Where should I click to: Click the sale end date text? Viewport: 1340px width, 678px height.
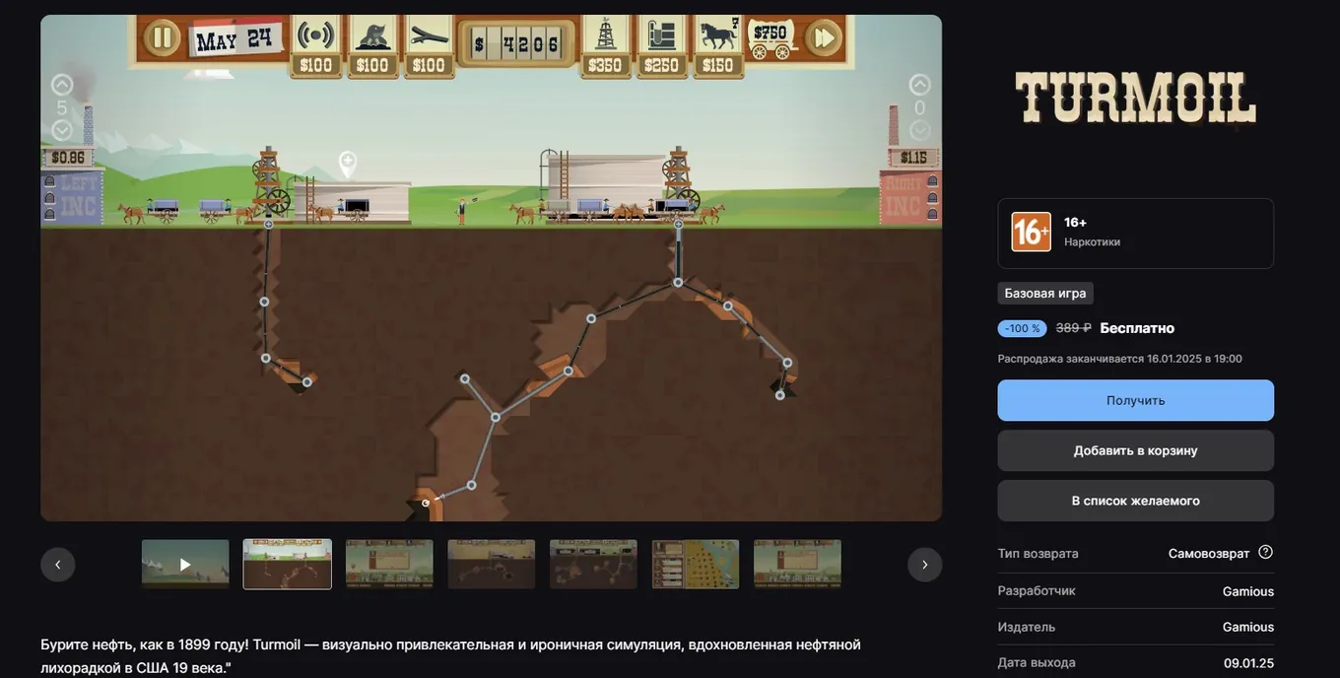coord(1120,359)
